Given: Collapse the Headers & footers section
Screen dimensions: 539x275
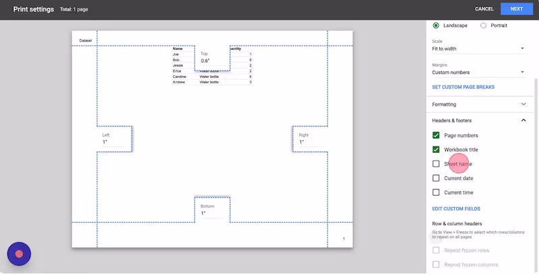Looking at the screenshot, I should (x=479, y=120).
